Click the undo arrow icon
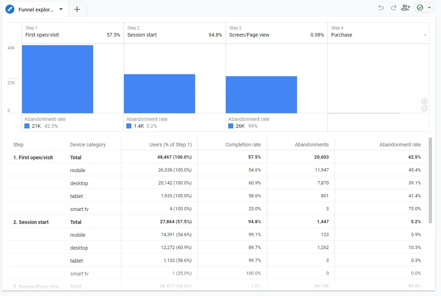This screenshot has width=441, height=296. pos(381,8)
